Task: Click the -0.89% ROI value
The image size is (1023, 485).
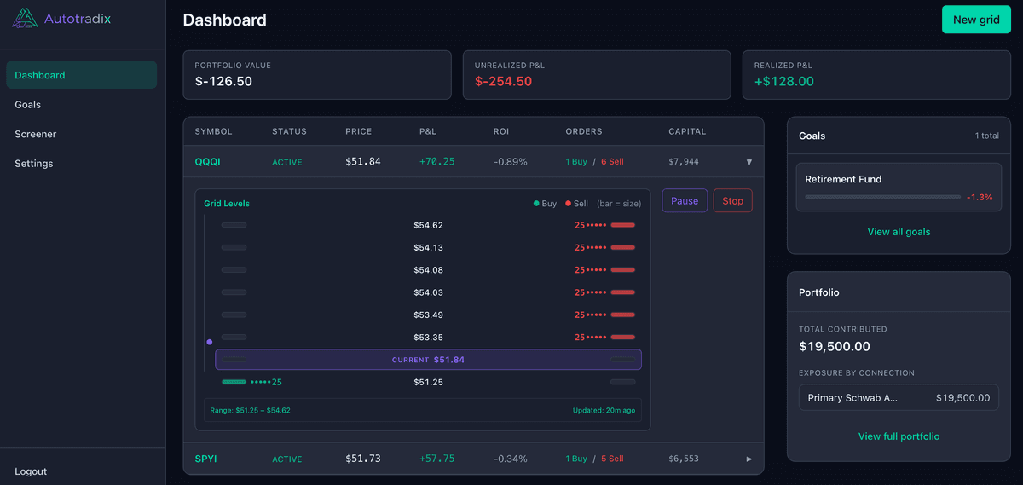Action: point(511,162)
